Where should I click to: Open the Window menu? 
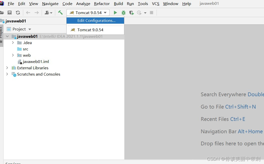coord(170,4)
